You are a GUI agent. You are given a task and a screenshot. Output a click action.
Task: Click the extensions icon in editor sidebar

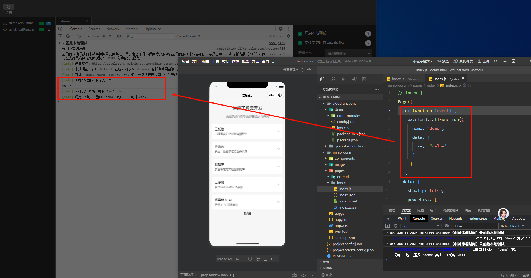[354, 79]
